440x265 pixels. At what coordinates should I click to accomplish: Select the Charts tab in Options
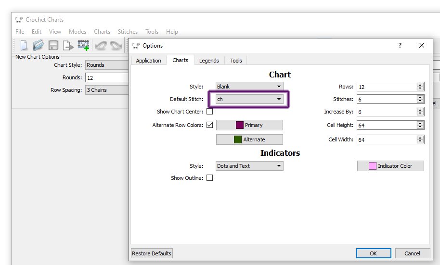[x=180, y=60]
